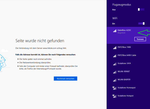Click the WLAN-189687 signal icon

pyautogui.click(x=115, y=72)
